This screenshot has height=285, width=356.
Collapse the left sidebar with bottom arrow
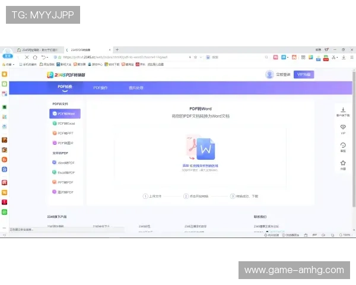4,235
